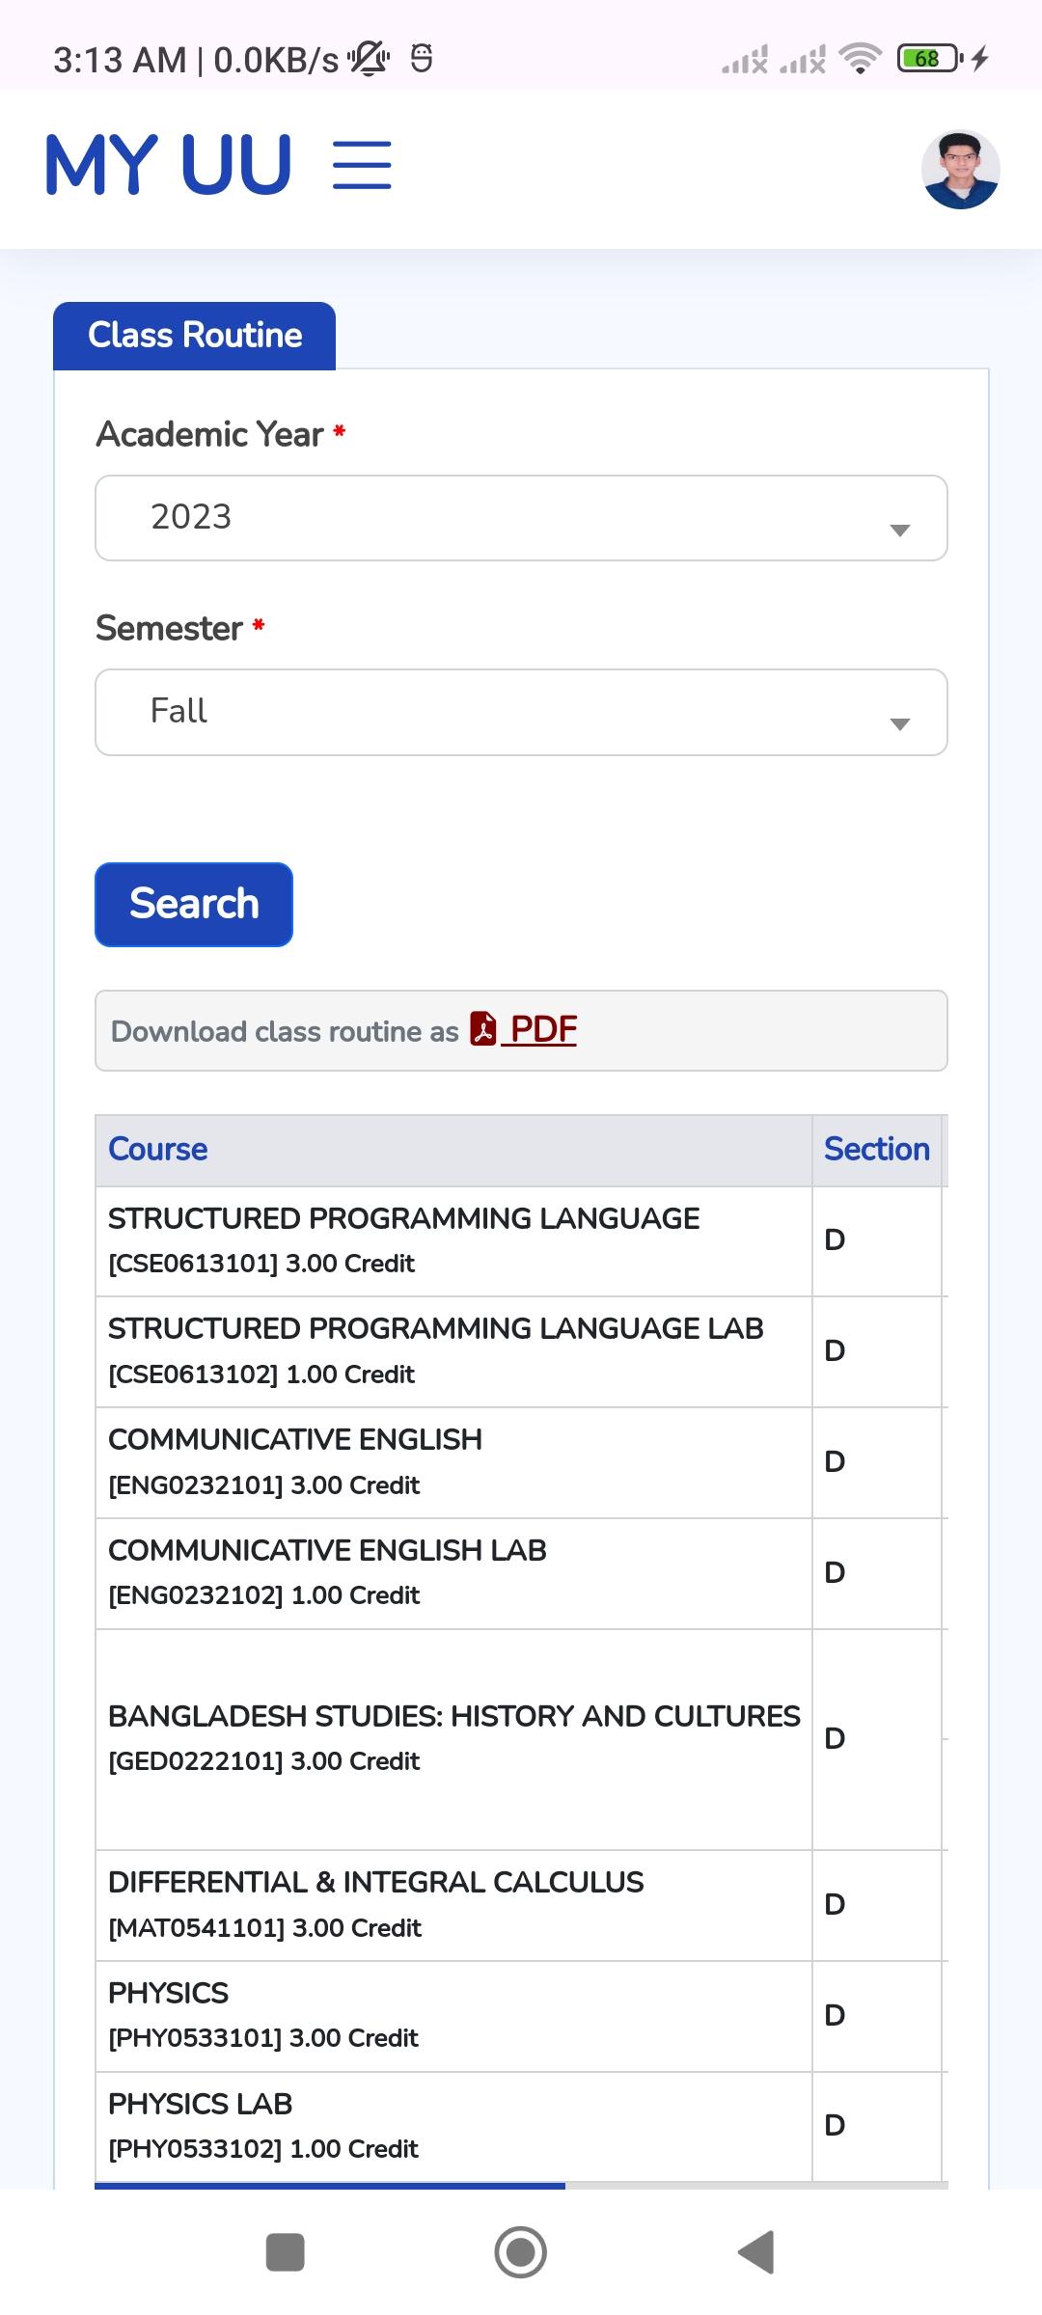1042x2315 pixels.
Task: Click section D of Bangladesh Studies
Action: [x=876, y=1739]
